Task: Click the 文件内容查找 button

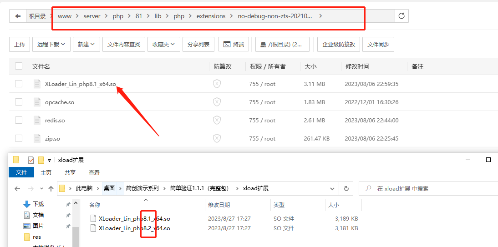Action: (123, 44)
